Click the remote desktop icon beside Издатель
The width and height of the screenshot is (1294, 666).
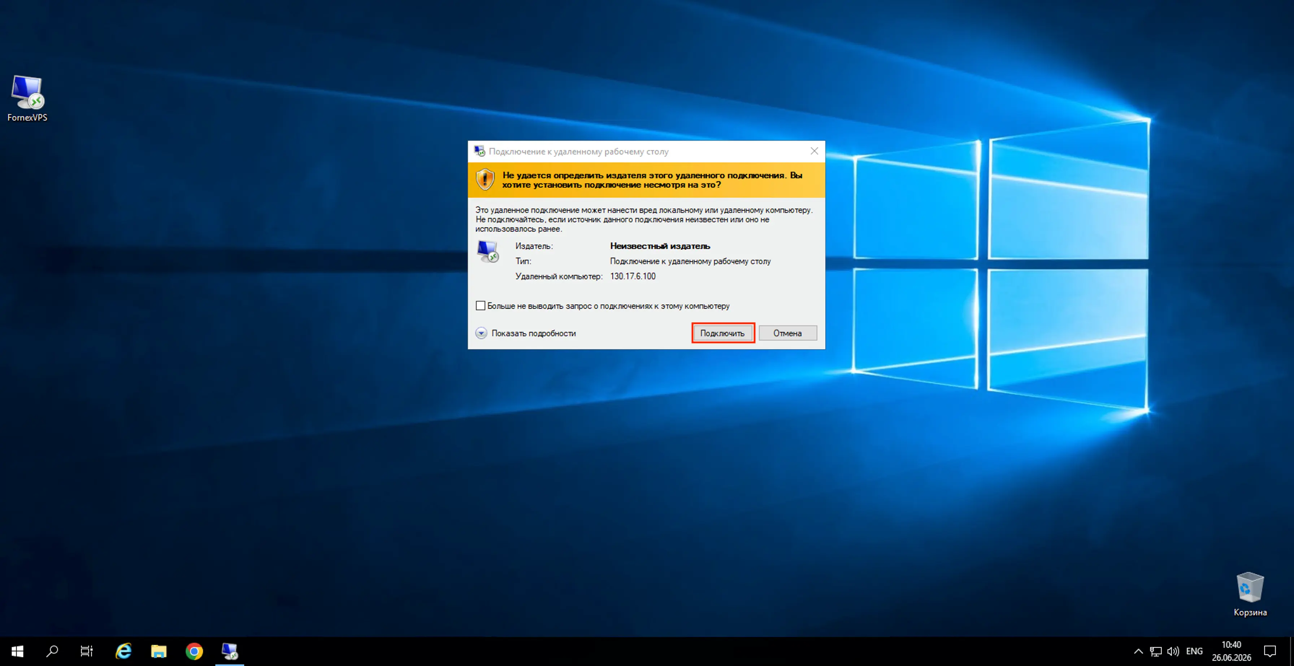(487, 251)
